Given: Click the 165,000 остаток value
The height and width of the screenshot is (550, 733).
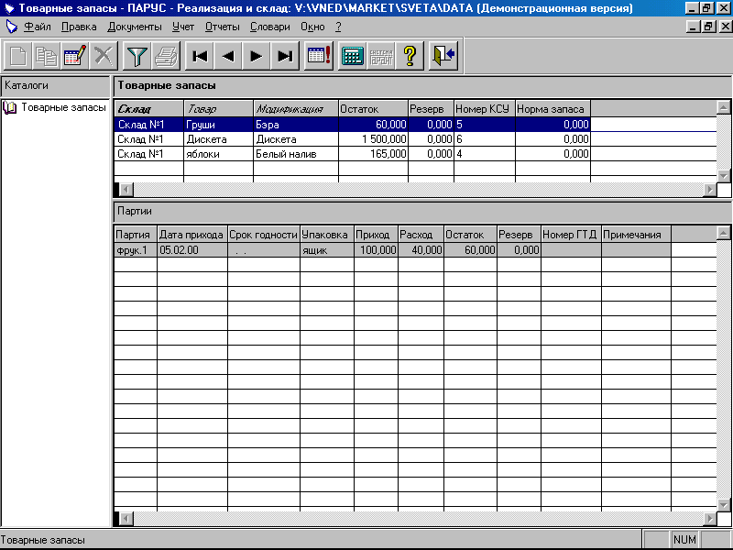Looking at the screenshot, I should click(373, 154).
